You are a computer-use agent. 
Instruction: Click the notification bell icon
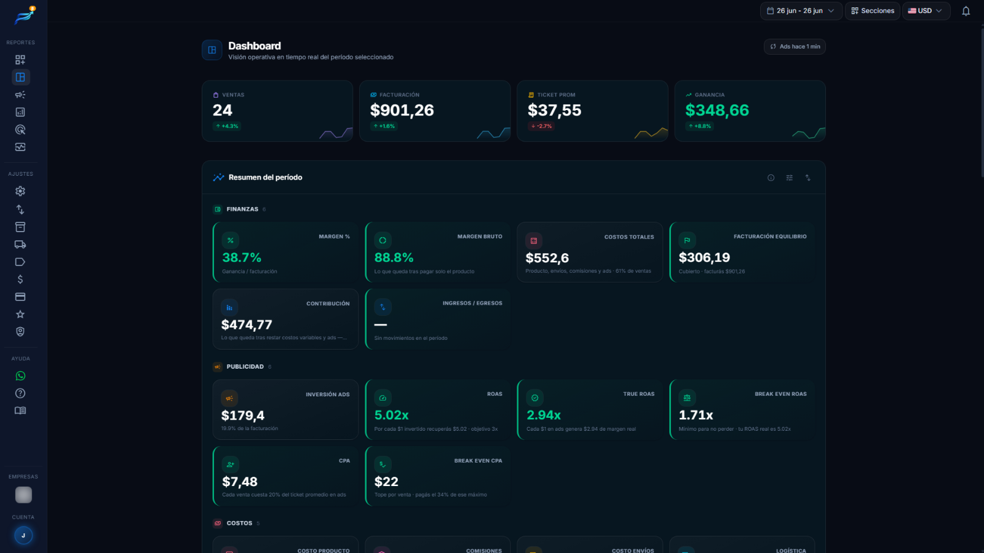pos(966,11)
